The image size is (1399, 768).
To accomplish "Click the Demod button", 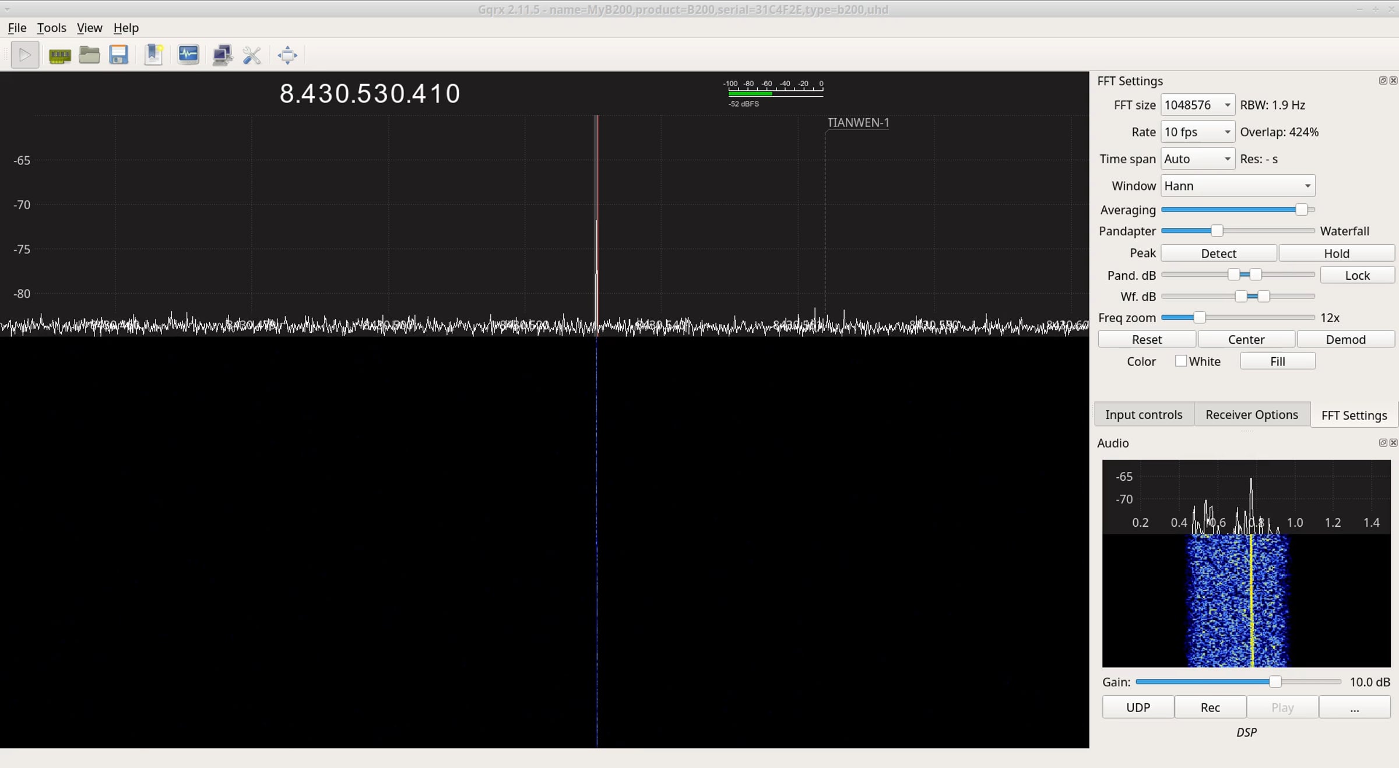I will 1345,339.
